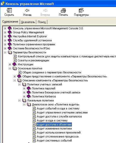Image resolution: width=116 pixels, height=143 pixels.
Task: Expand the Group Policy Management node
Action: click(5, 32)
